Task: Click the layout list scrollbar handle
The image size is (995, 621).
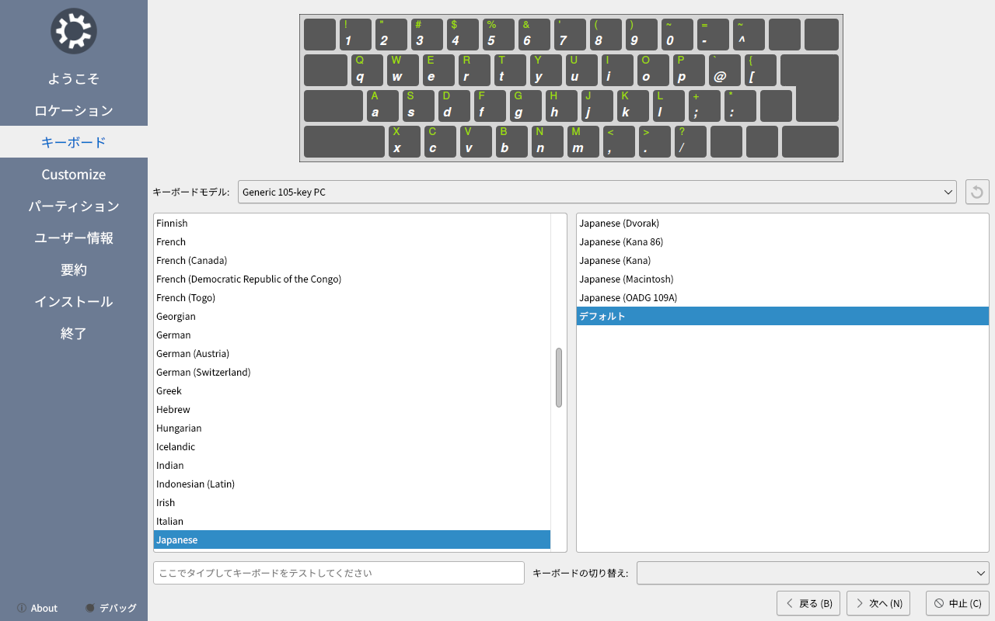Action: pyautogui.click(x=559, y=377)
